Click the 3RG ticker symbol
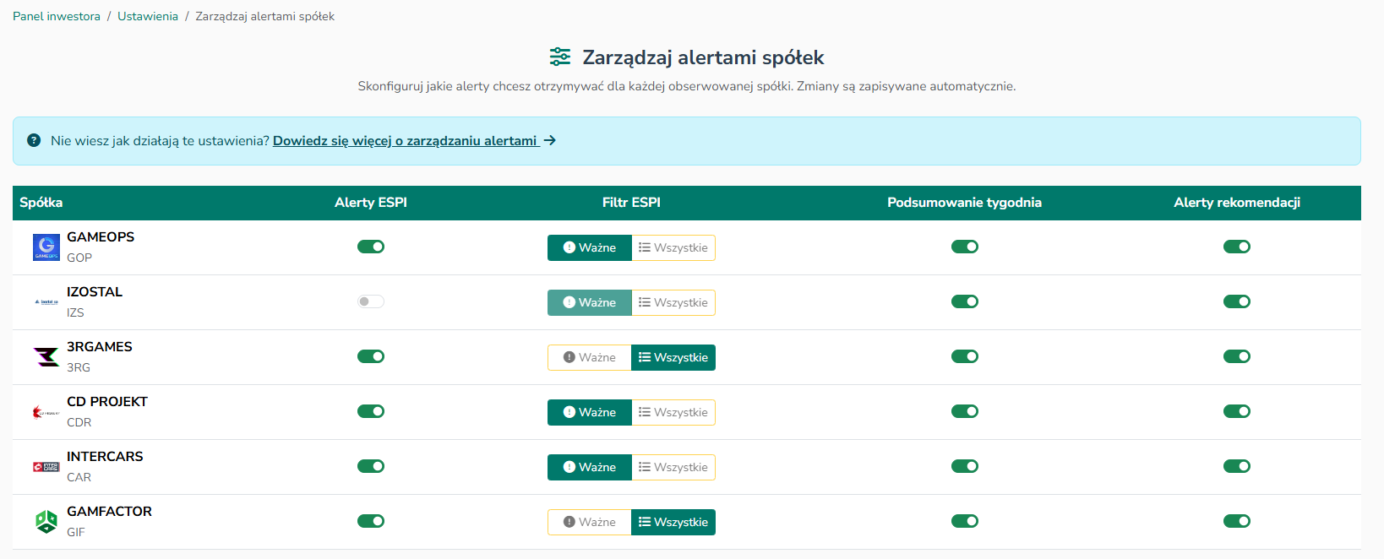This screenshot has width=1384, height=559. [79, 367]
